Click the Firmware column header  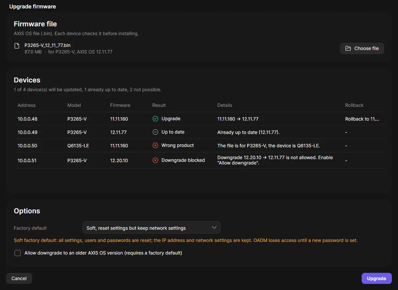pyautogui.click(x=120, y=105)
